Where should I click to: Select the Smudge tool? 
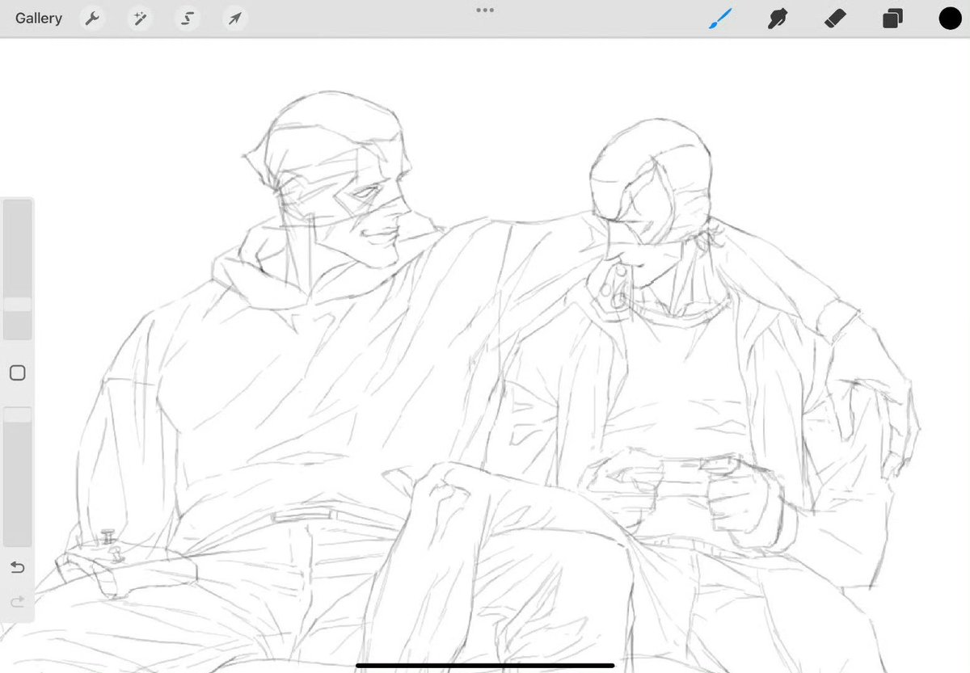tap(778, 19)
